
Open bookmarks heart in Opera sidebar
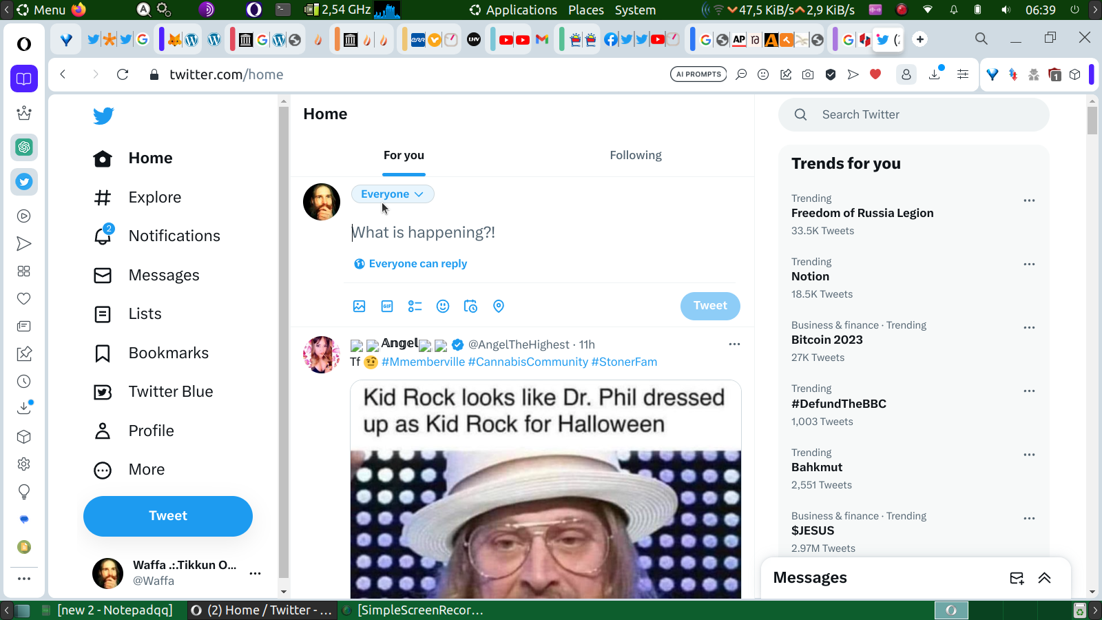[x=24, y=299]
